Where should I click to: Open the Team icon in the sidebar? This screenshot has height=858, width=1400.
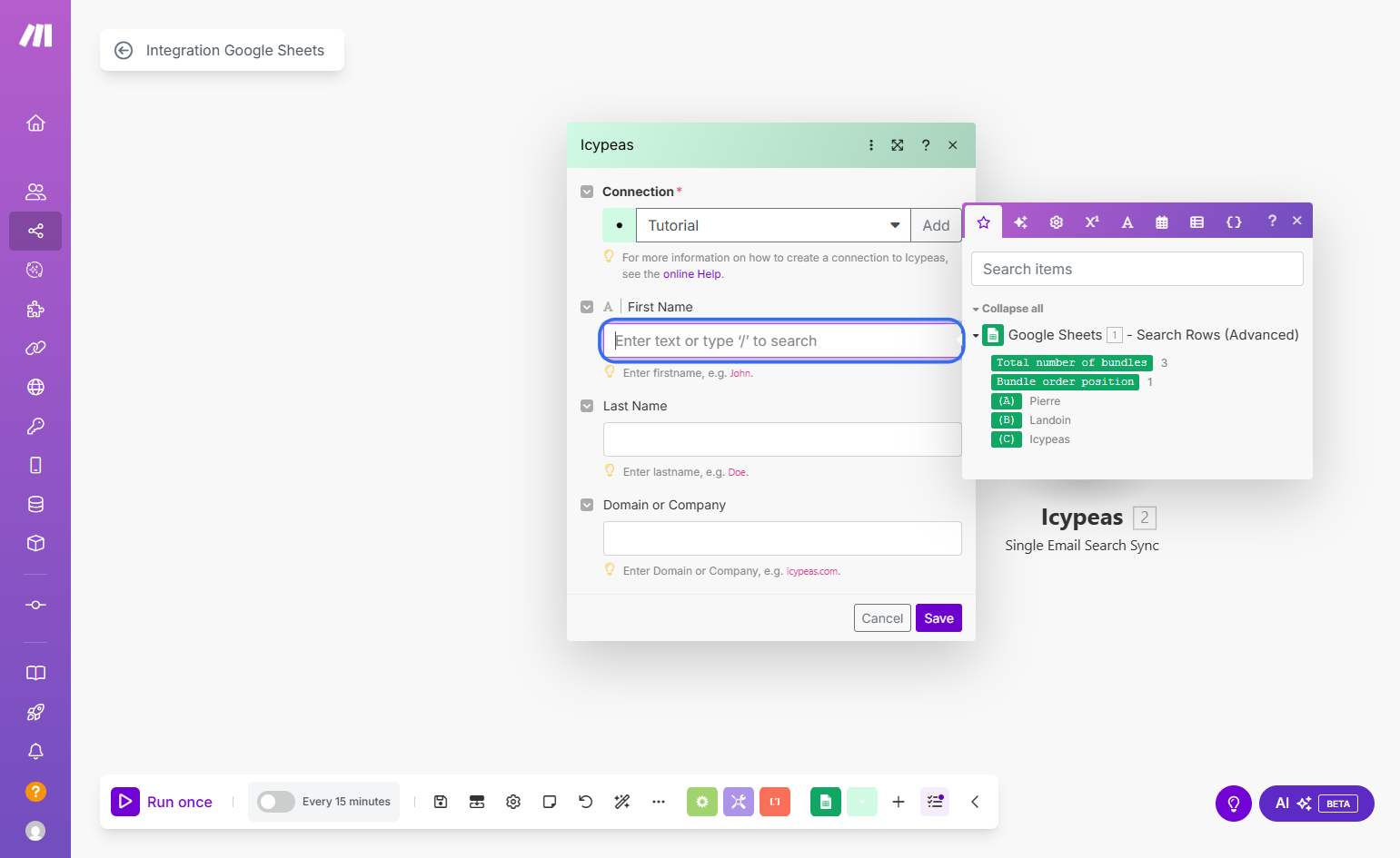click(35, 192)
